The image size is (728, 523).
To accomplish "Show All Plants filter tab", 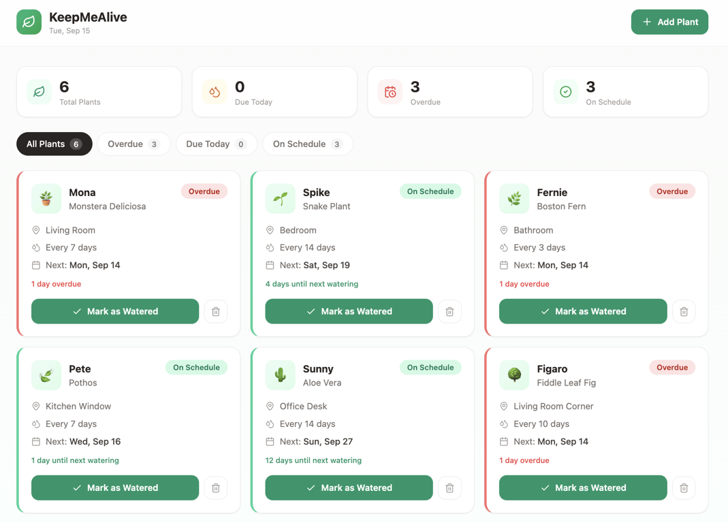I will [x=54, y=144].
